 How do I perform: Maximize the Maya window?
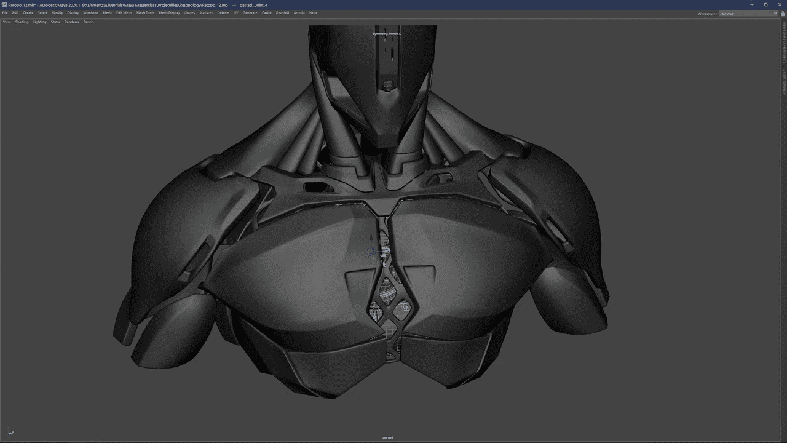click(765, 4)
